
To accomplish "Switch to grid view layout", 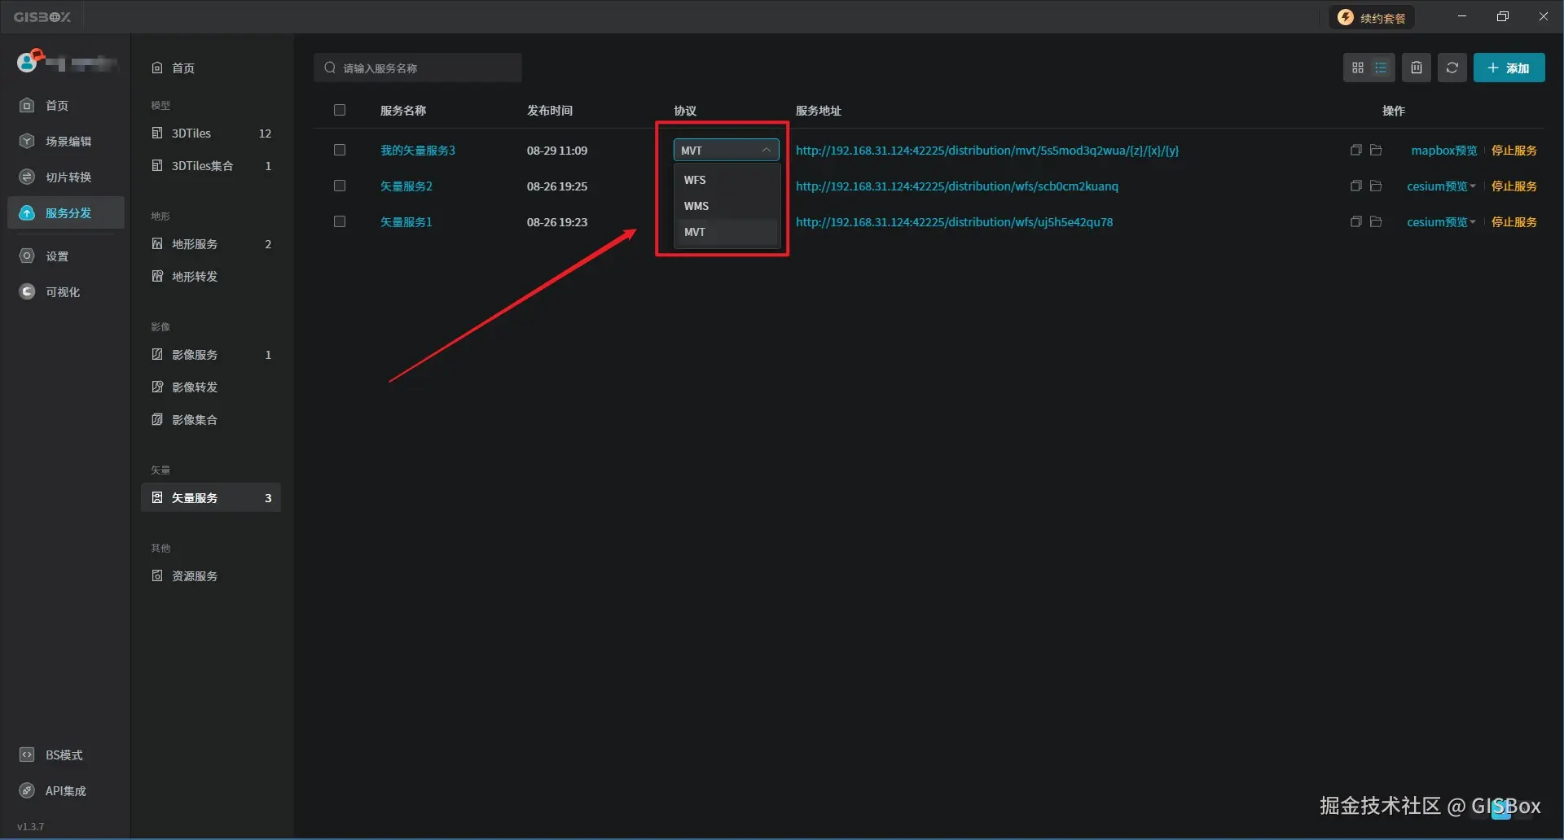I will 1357,68.
